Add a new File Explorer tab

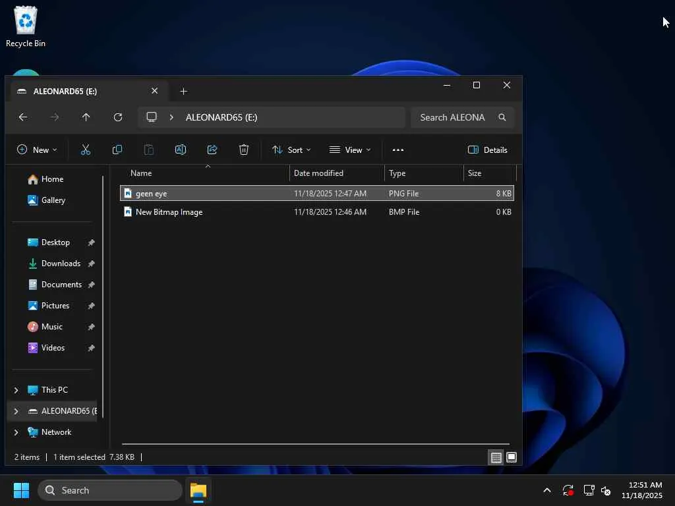point(184,92)
